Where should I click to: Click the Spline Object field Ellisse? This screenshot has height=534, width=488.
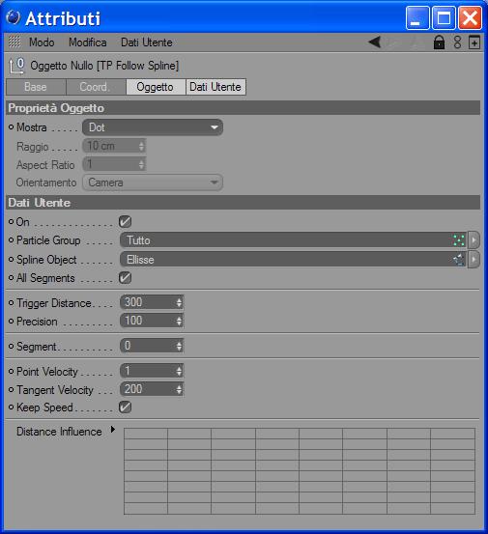pos(293,260)
